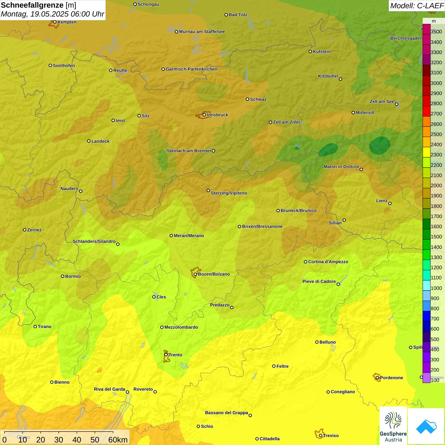
Task: Click the Zernez location dot
Action: [24, 230]
